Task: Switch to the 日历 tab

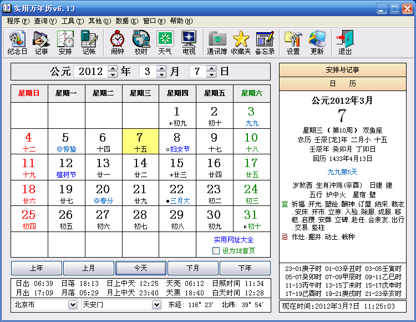Action: [x=343, y=84]
